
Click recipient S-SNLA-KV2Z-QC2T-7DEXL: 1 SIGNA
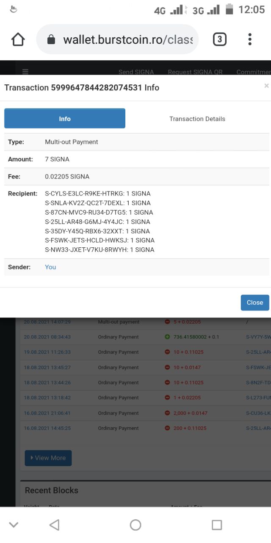98,203
